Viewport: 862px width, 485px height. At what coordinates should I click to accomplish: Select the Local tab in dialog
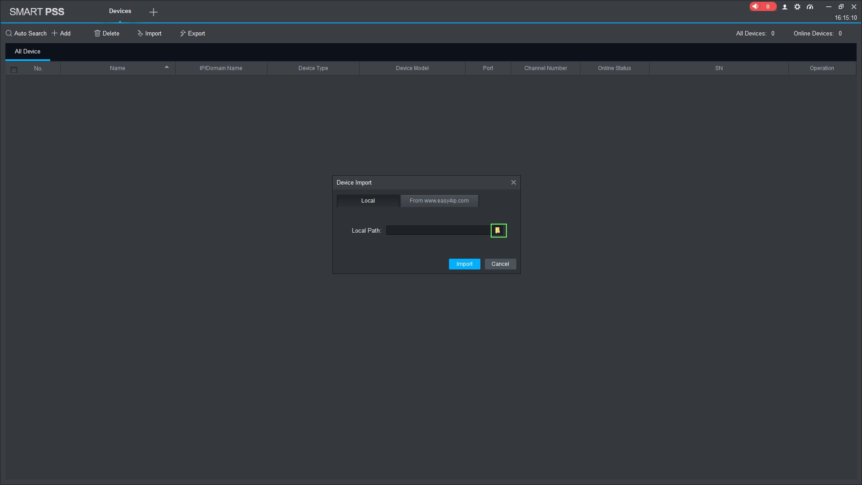point(368,201)
